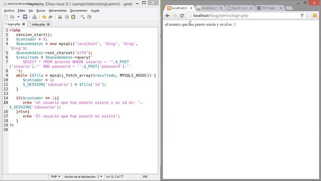The height and width of the screenshot is (181, 321).
Task: Open the find and replace tool
Action: click(89, 17)
